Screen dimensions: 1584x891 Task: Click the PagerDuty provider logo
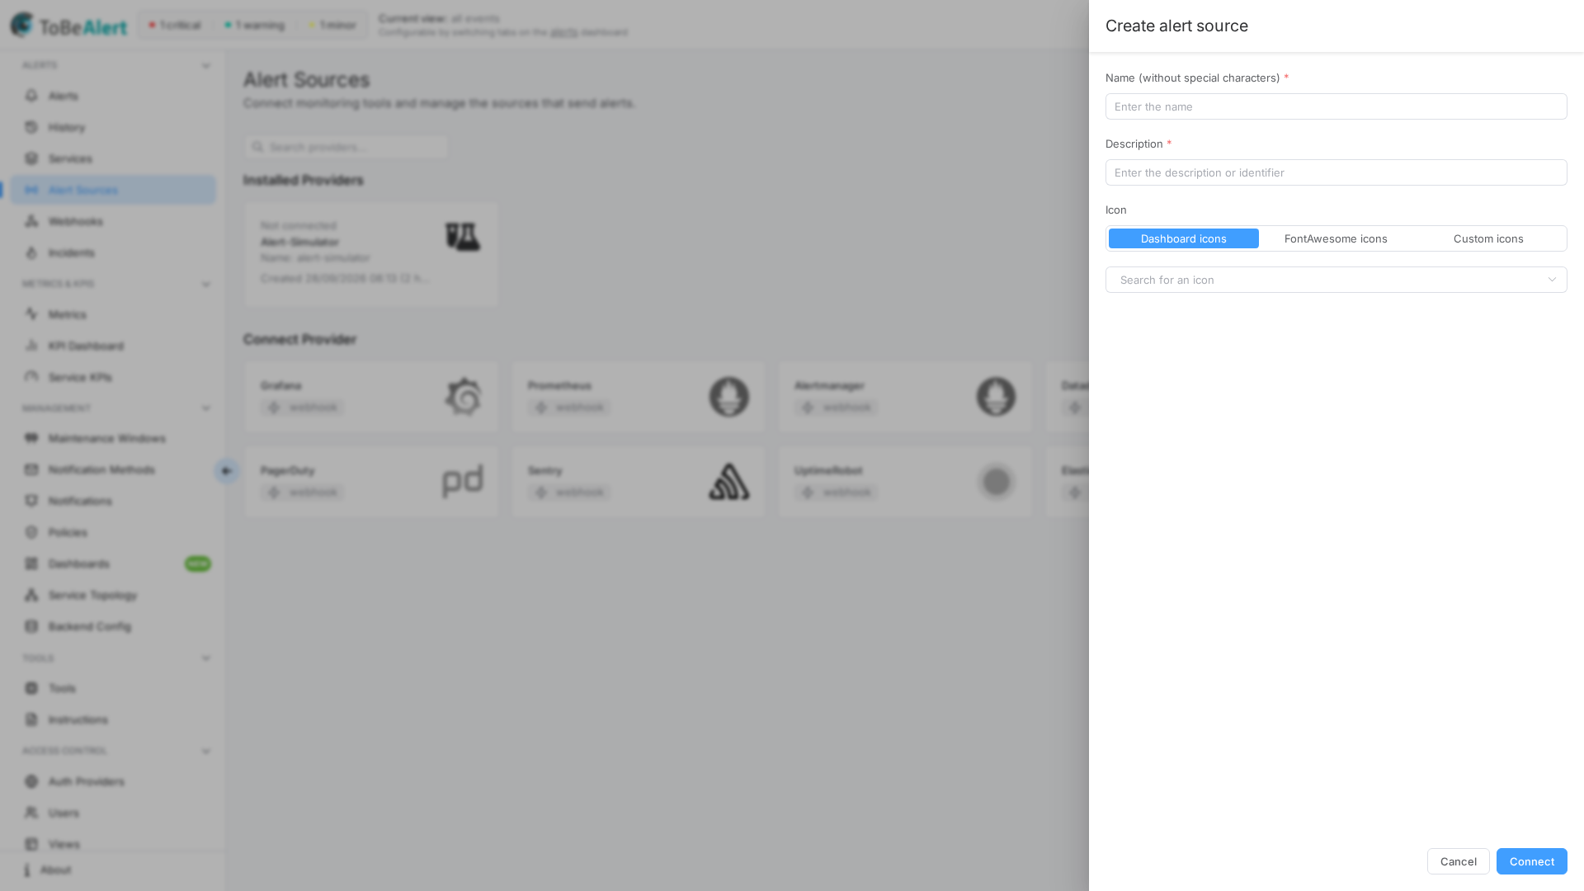click(463, 482)
